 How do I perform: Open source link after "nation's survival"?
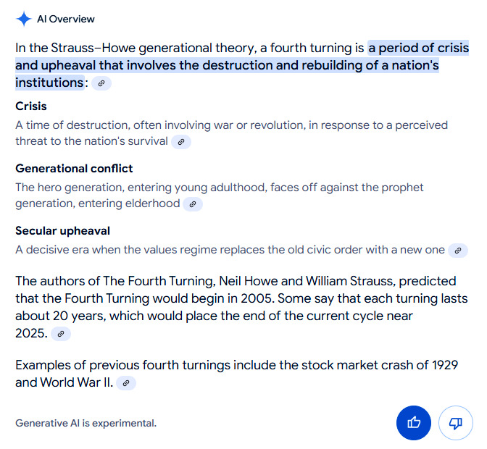click(181, 142)
